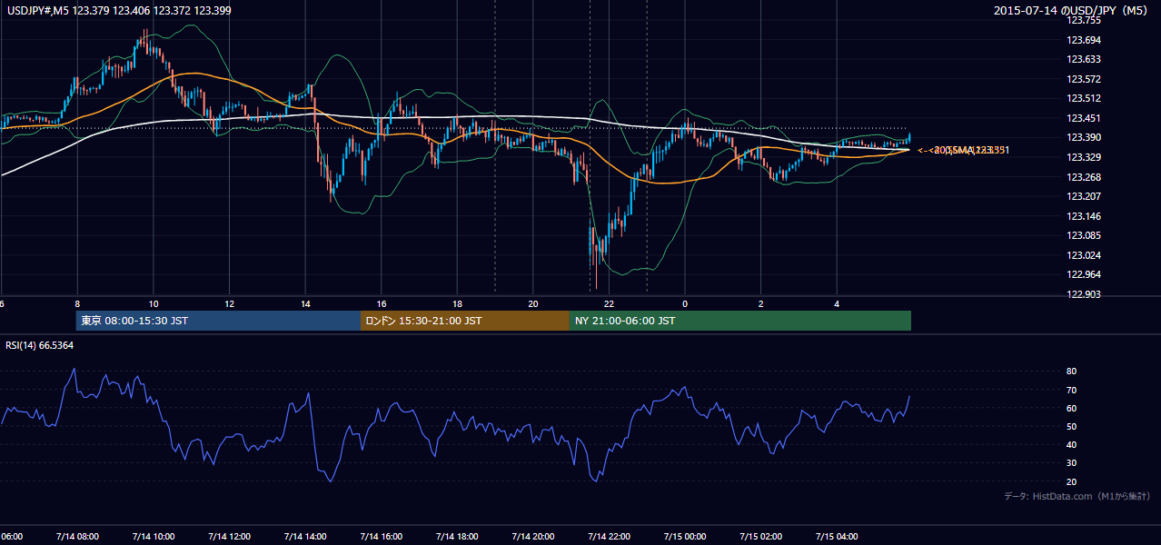Click the 7/14 14:00 bottom time label
The image size is (1161, 545).
coord(305,536)
